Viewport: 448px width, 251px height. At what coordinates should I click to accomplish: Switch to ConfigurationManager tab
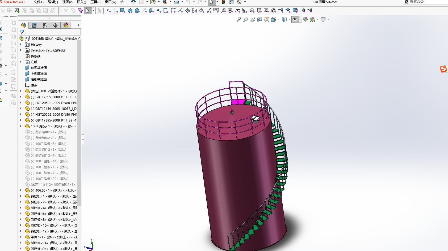click(x=45, y=25)
